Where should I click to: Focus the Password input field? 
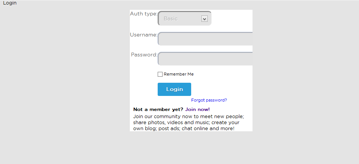point(205,59)
